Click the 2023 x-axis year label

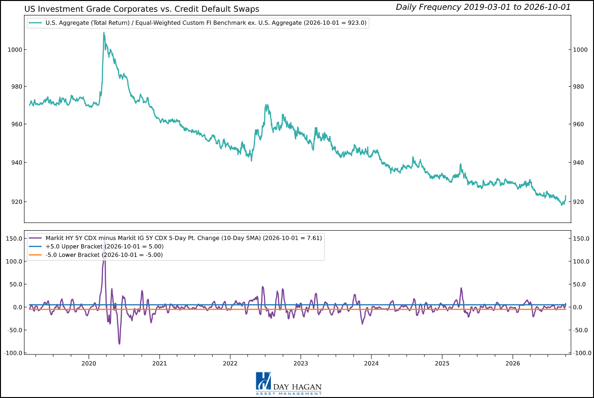point(301,363)
